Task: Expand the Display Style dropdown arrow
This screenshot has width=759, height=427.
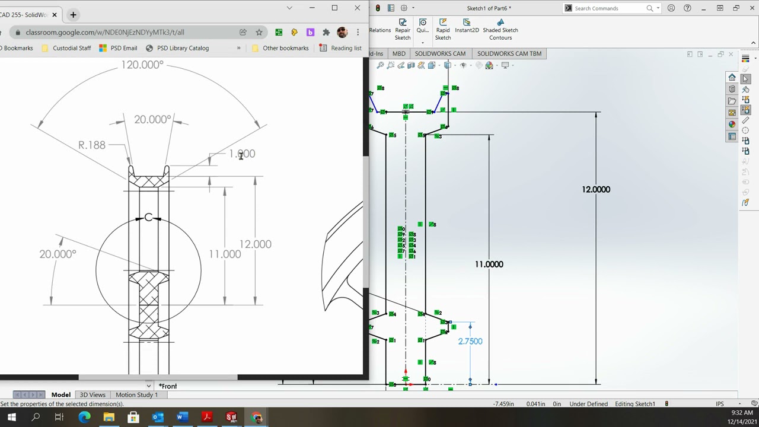Action: coord(455,65)
